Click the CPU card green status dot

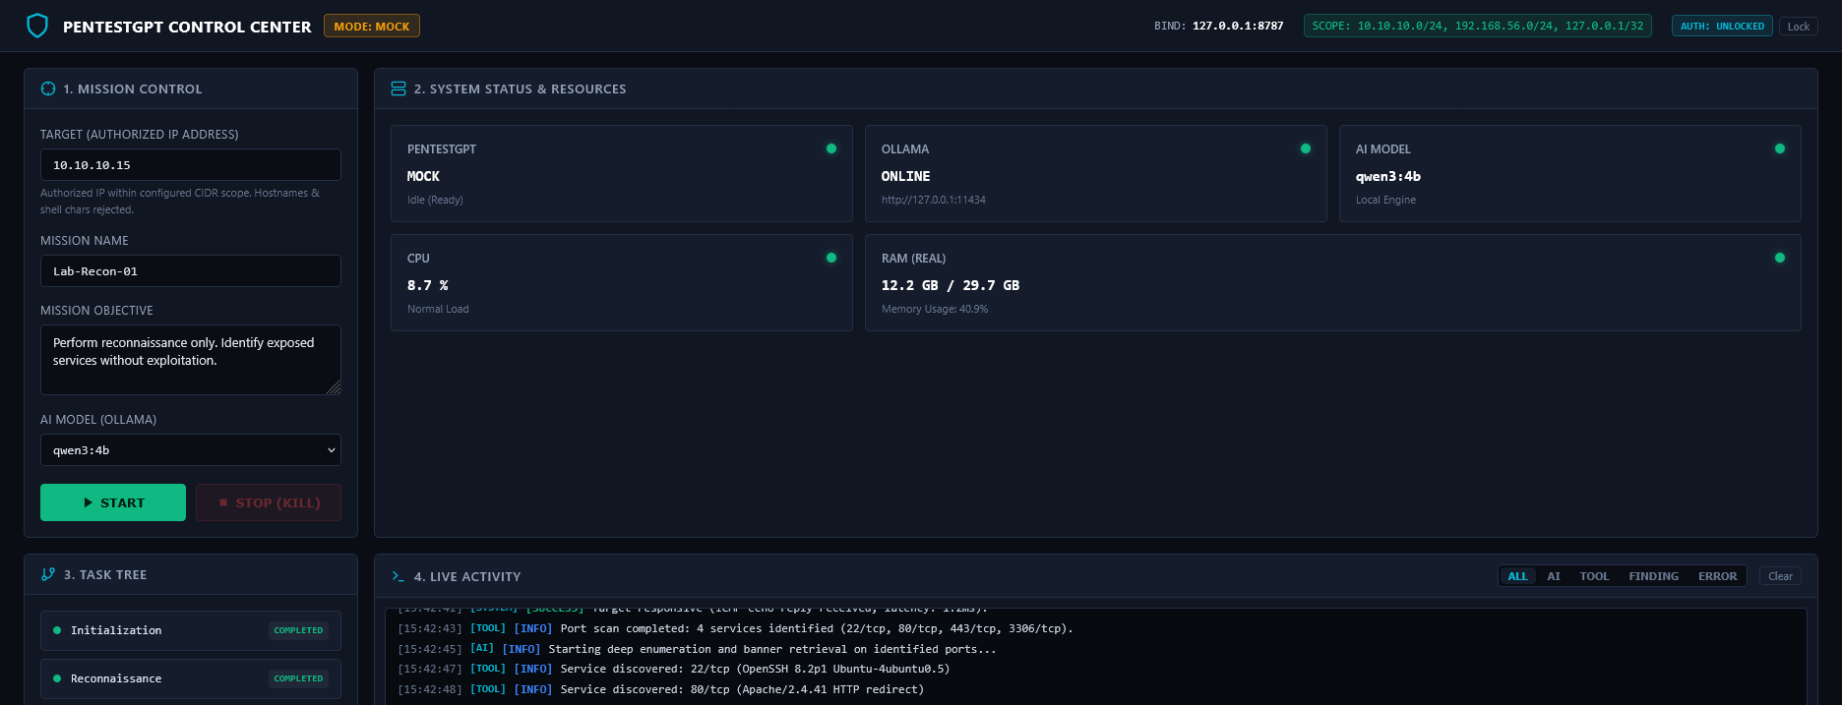831,258
